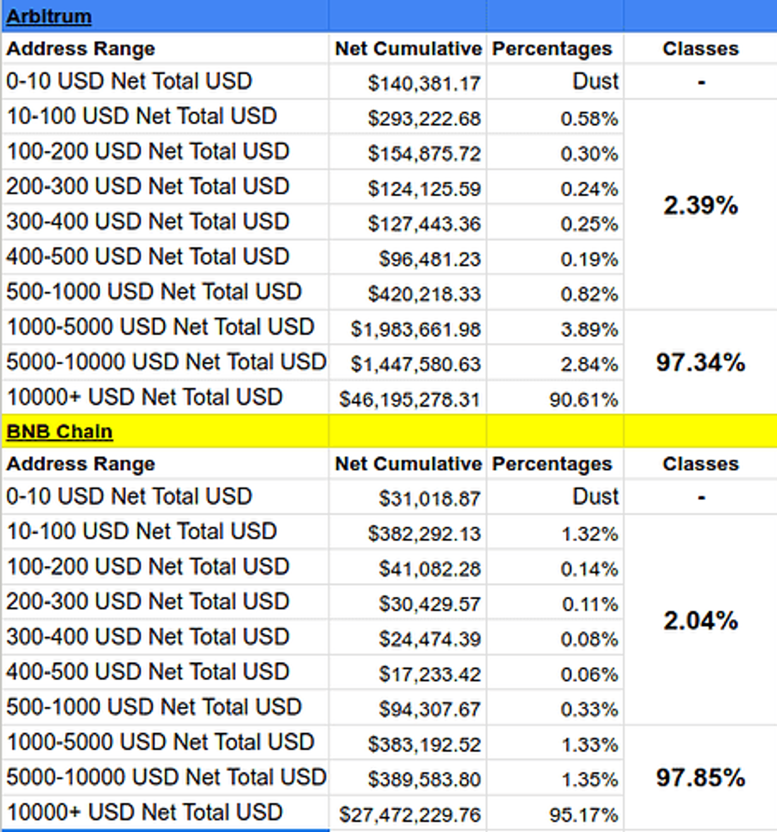
Task: Click cell with value $27,472,229.76
Action: pos(409,814)
